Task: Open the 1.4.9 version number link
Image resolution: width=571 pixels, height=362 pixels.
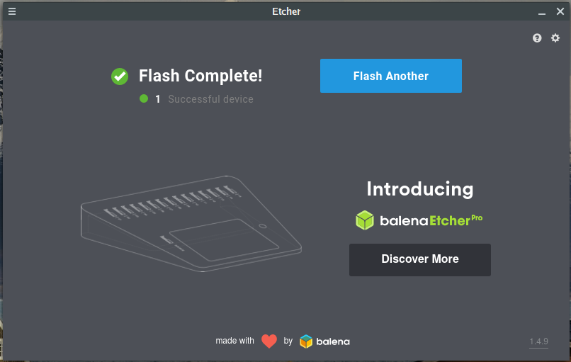Action: point(538,342)
